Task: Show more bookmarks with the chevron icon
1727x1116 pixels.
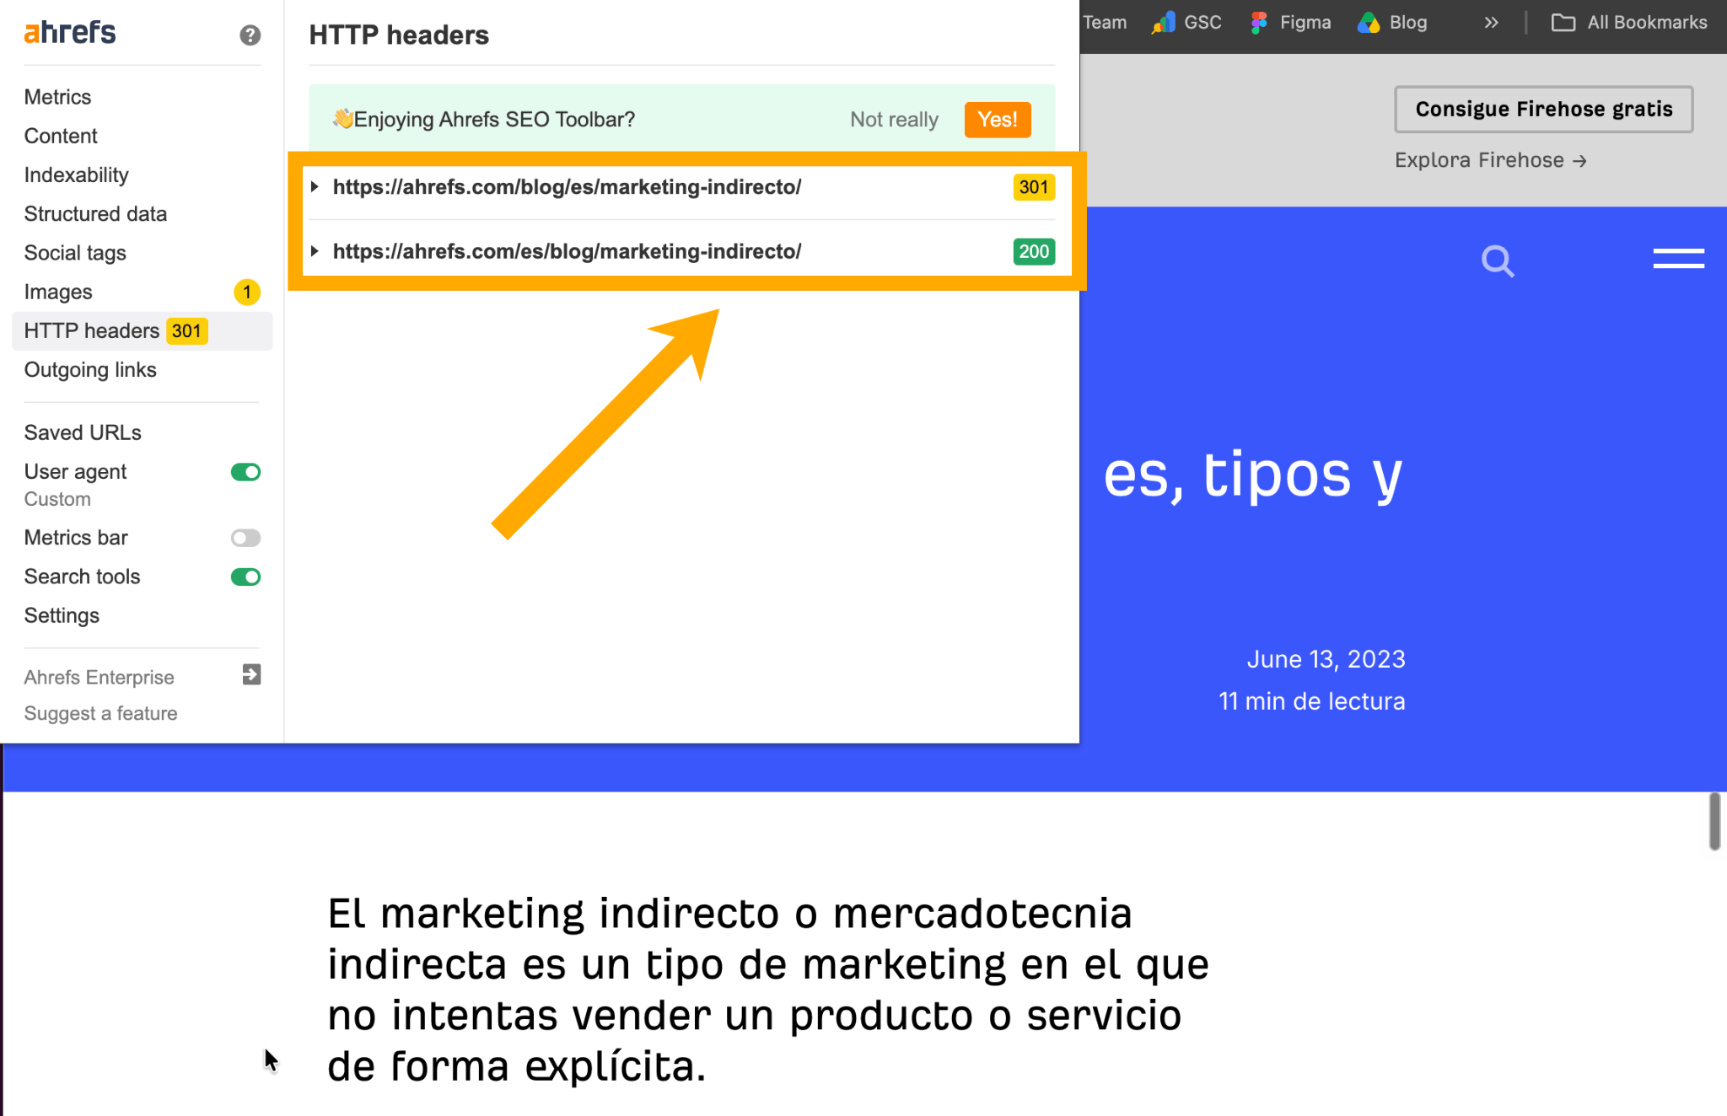Action: (1491, 23)
